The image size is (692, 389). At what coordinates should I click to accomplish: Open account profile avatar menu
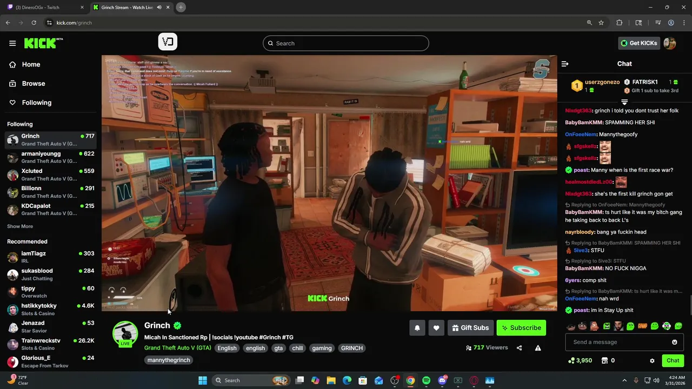670,43
